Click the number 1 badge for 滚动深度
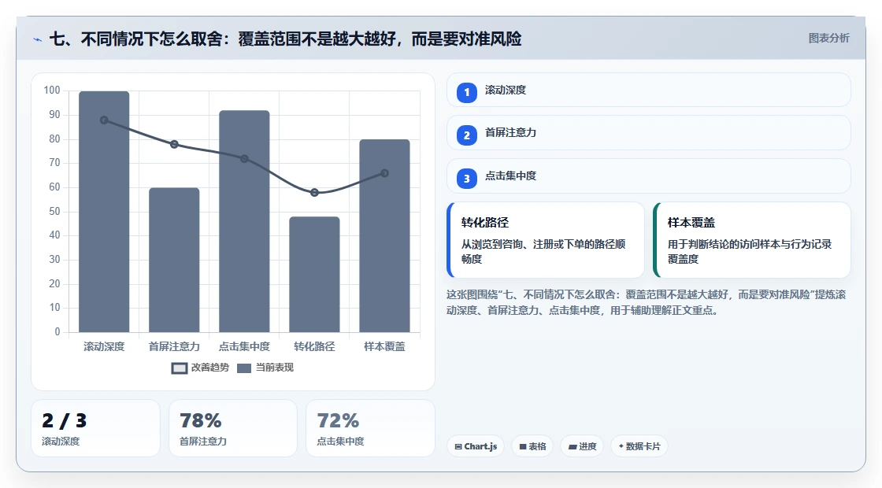The height and width of the screenshot is (488, 882). 466,93
